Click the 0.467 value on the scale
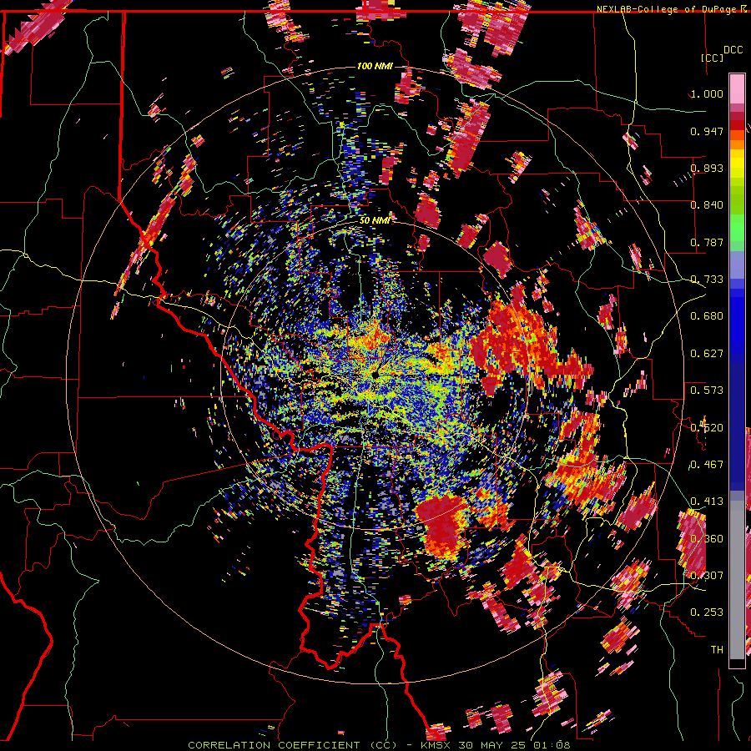Viewport: 751px width, 751px height. click(707, 464)
